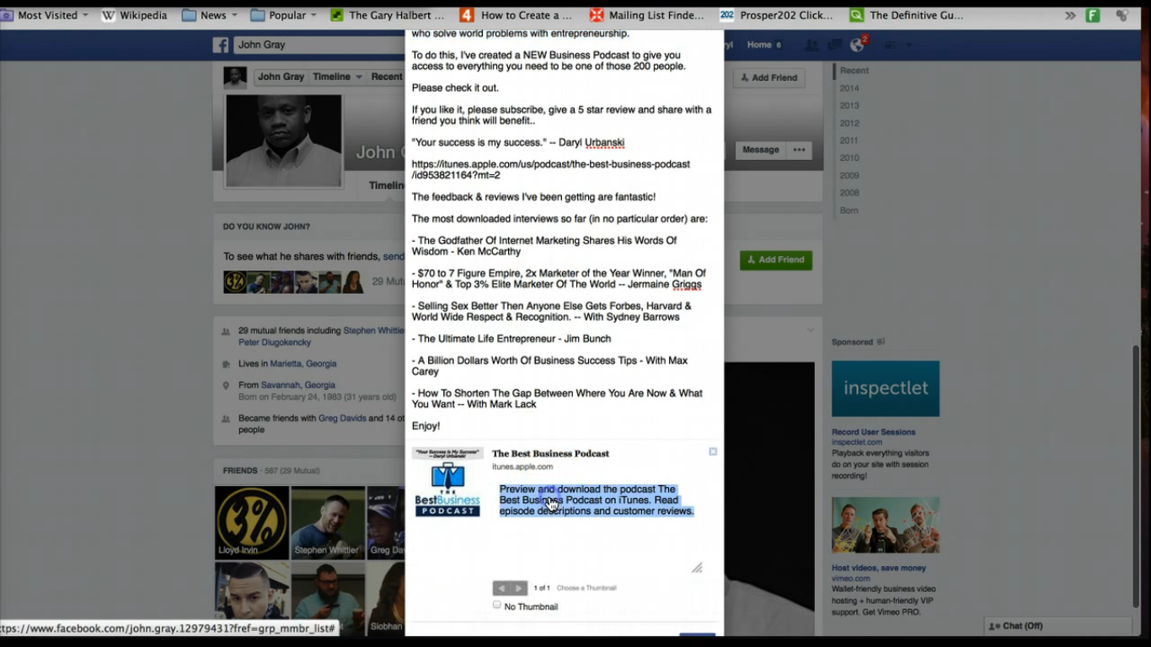Show more bookmarks with the chevron
The image size is (1151, 647).
1070,15
